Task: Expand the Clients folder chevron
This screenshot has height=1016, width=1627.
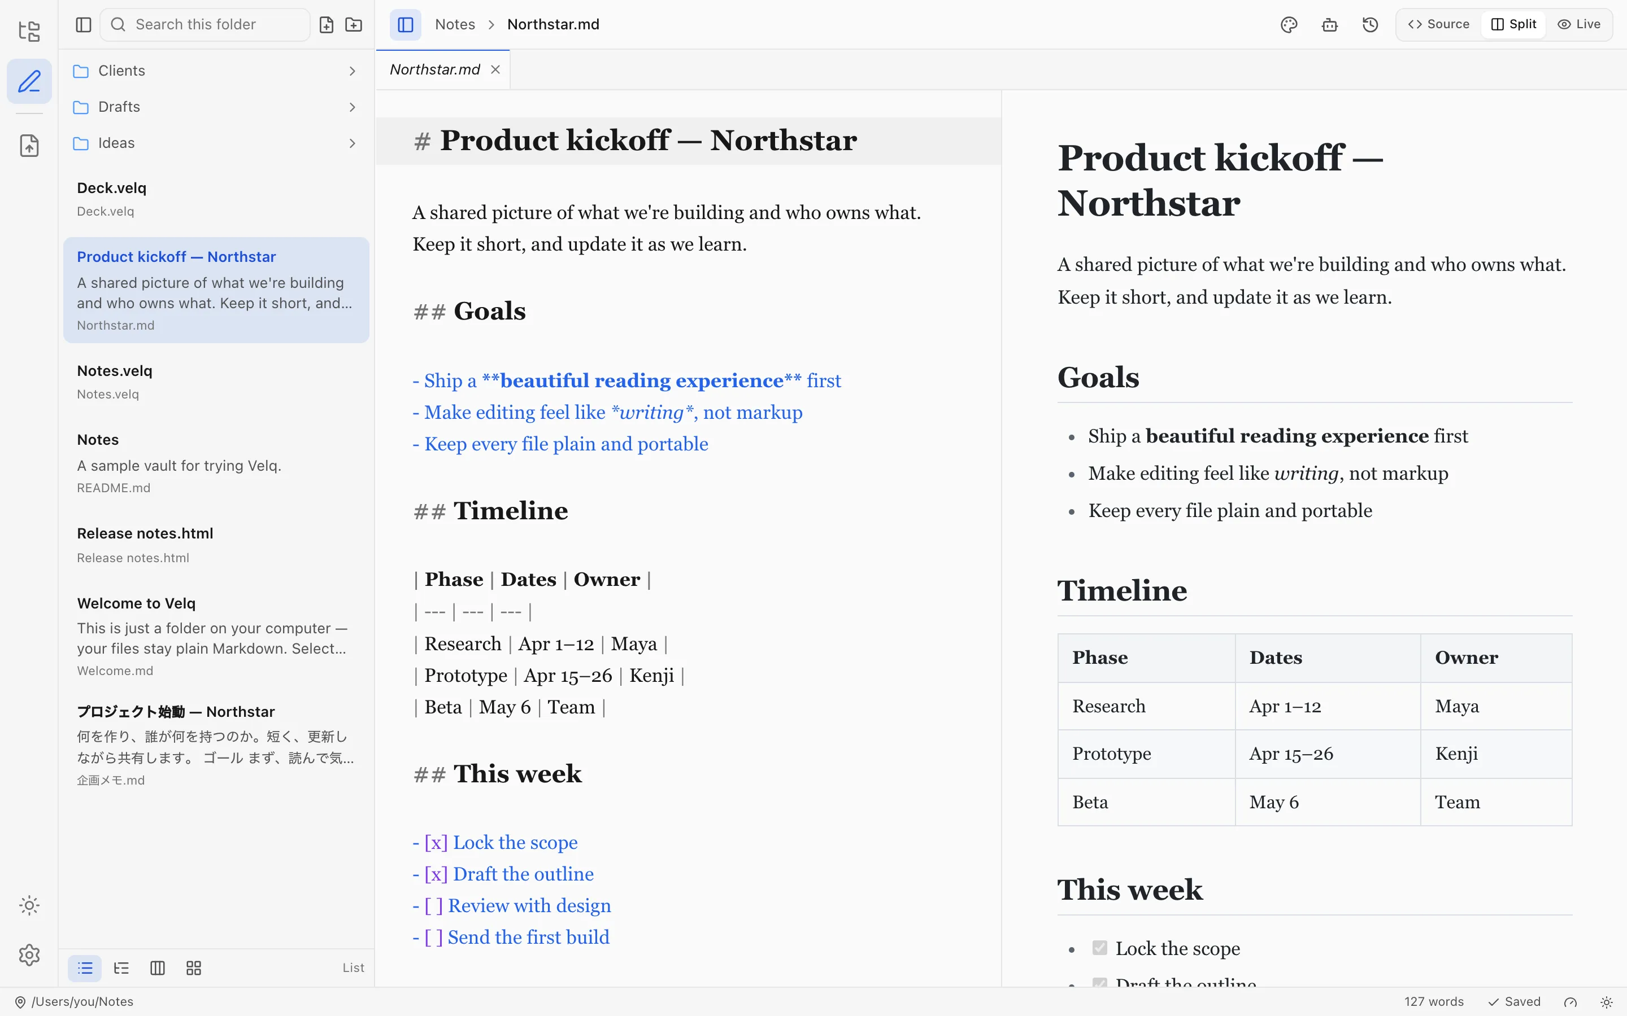Action: pos(353,71)
